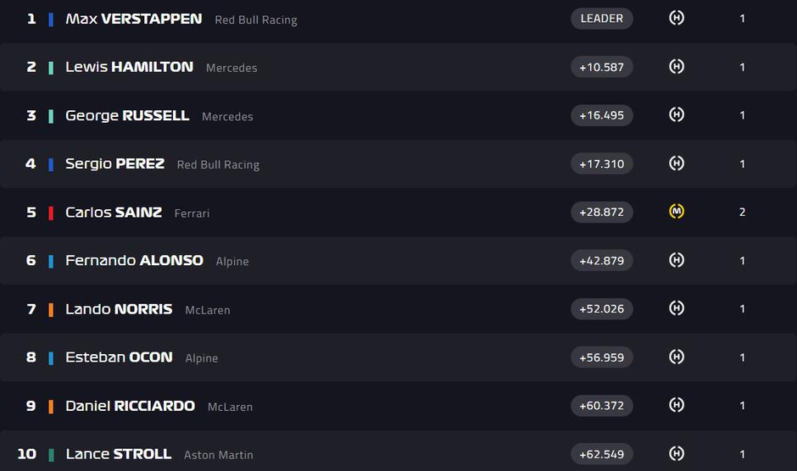Open Fernando Alonso's driver entry
Viewport: 797px width, 471px height.
(x=134, y=261)
